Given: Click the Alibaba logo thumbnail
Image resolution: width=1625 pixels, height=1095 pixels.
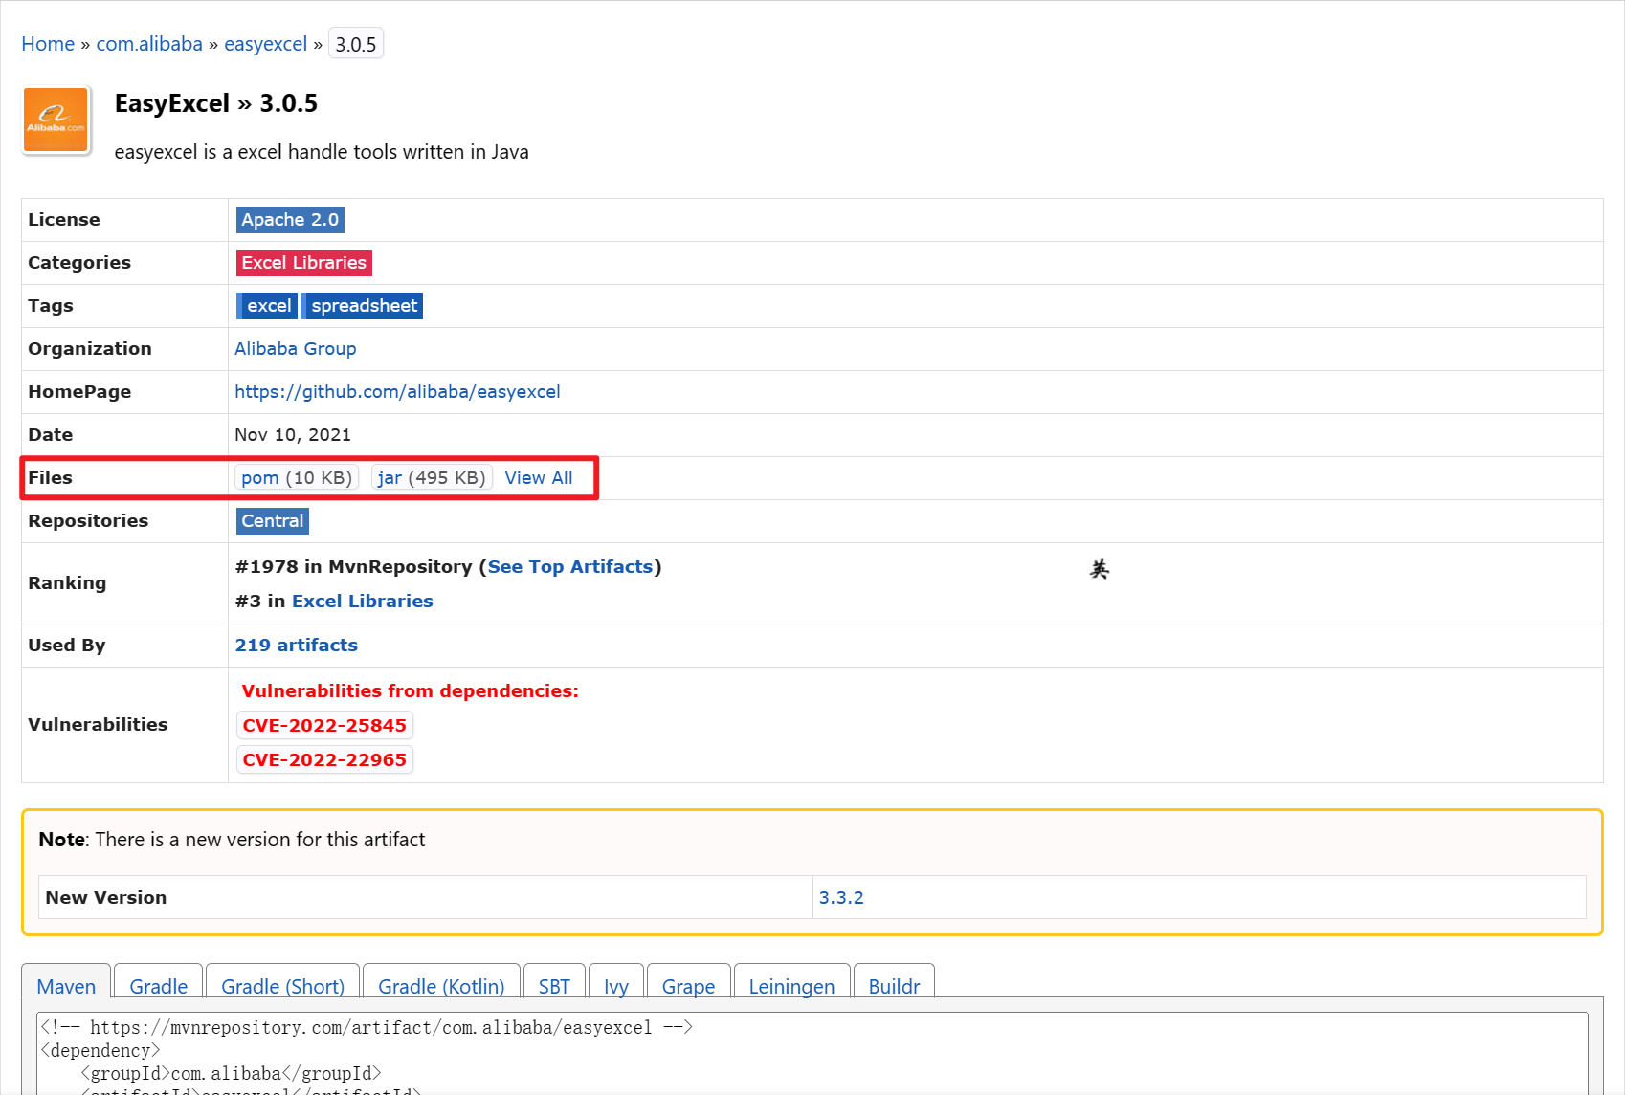Looking at the screenshot, I should point(56,120).
